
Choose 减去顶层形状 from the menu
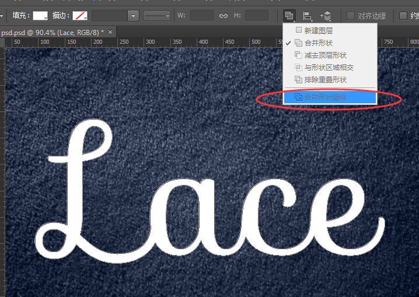pyautogui.click(x=330, y=55)
